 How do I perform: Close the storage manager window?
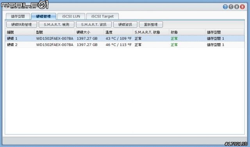pyautogui.click(x=242, y=7)
